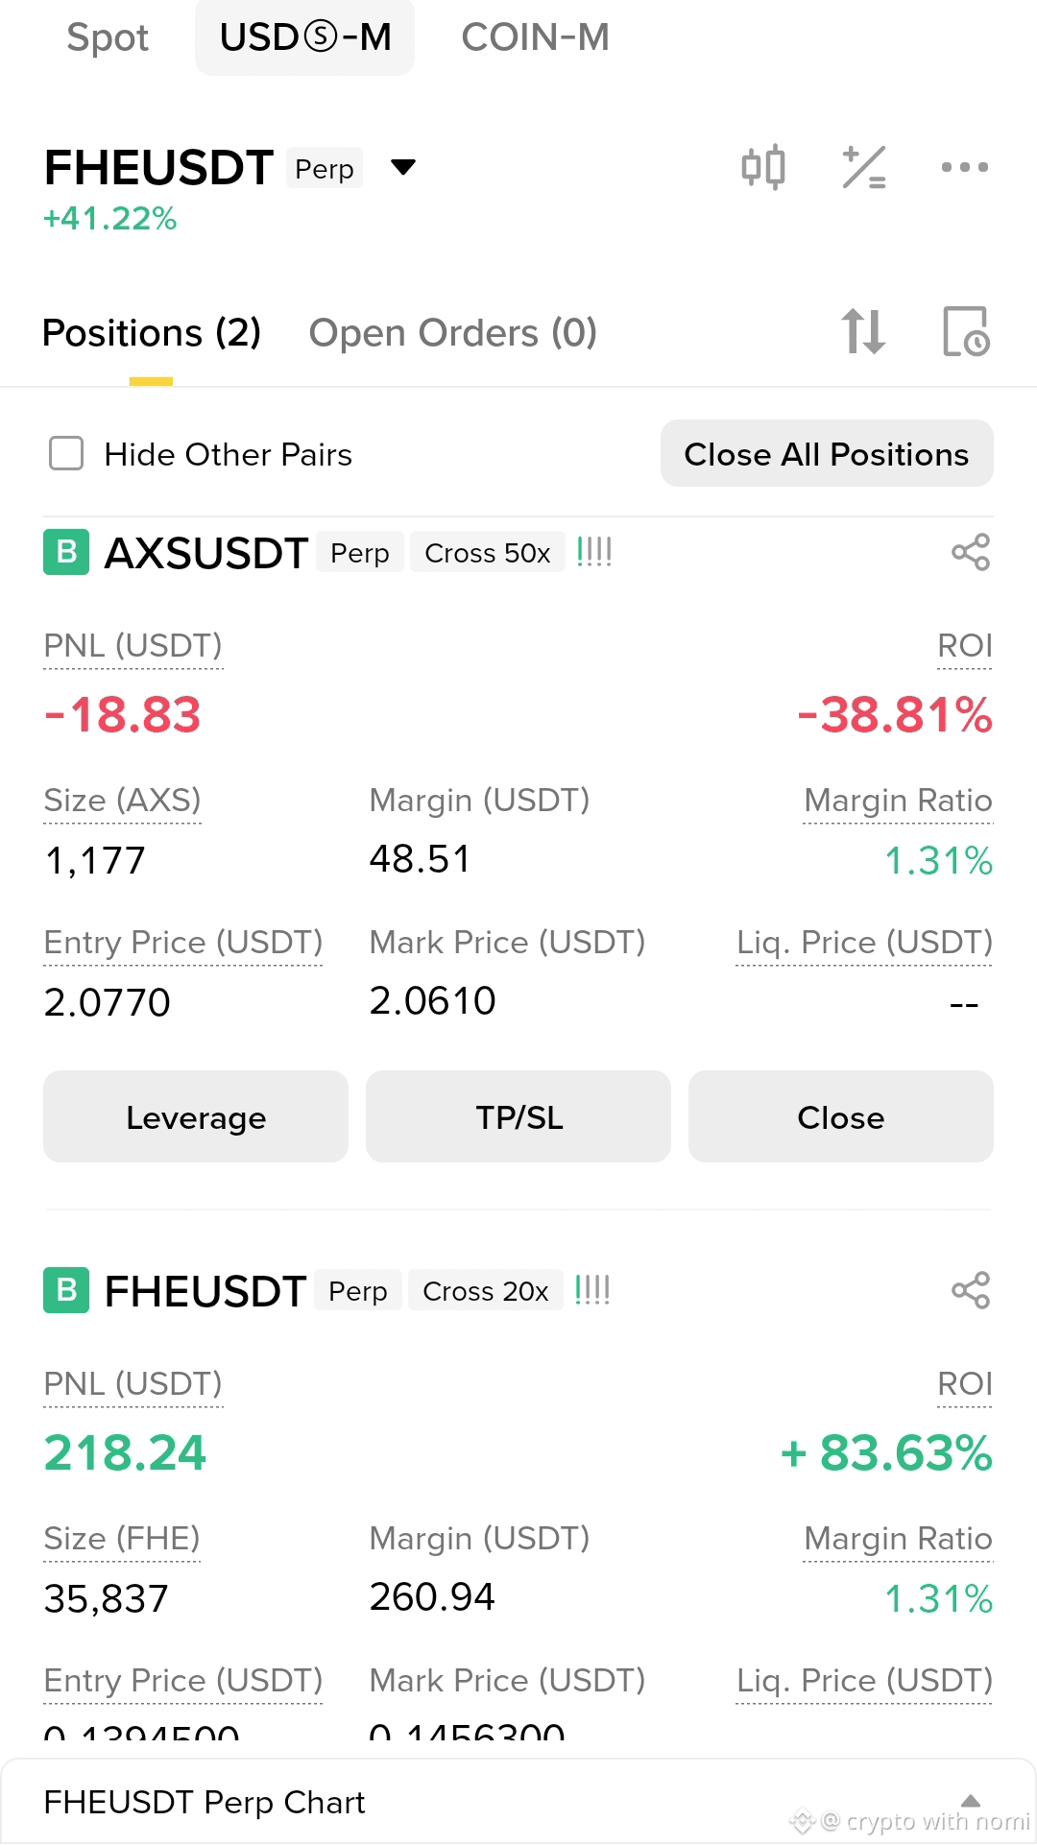Open the order history clock icon
1037x1845 pixels.
click(966, 332)
